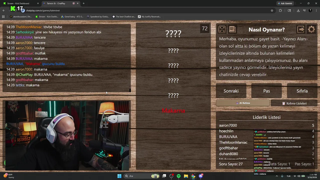
Task: Open the Chrome three-dot menu
Action: pos(316,10)
